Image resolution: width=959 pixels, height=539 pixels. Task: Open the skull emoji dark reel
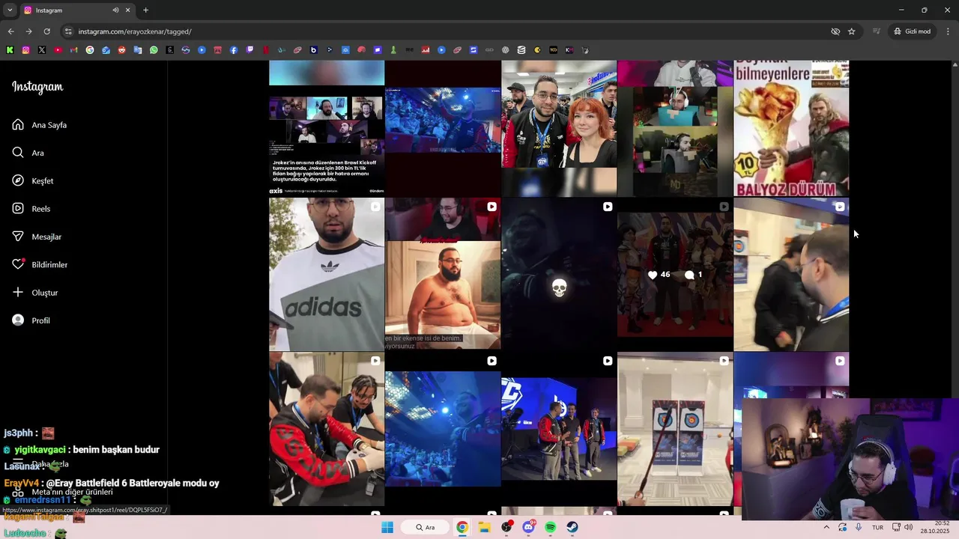pos(559,274)
